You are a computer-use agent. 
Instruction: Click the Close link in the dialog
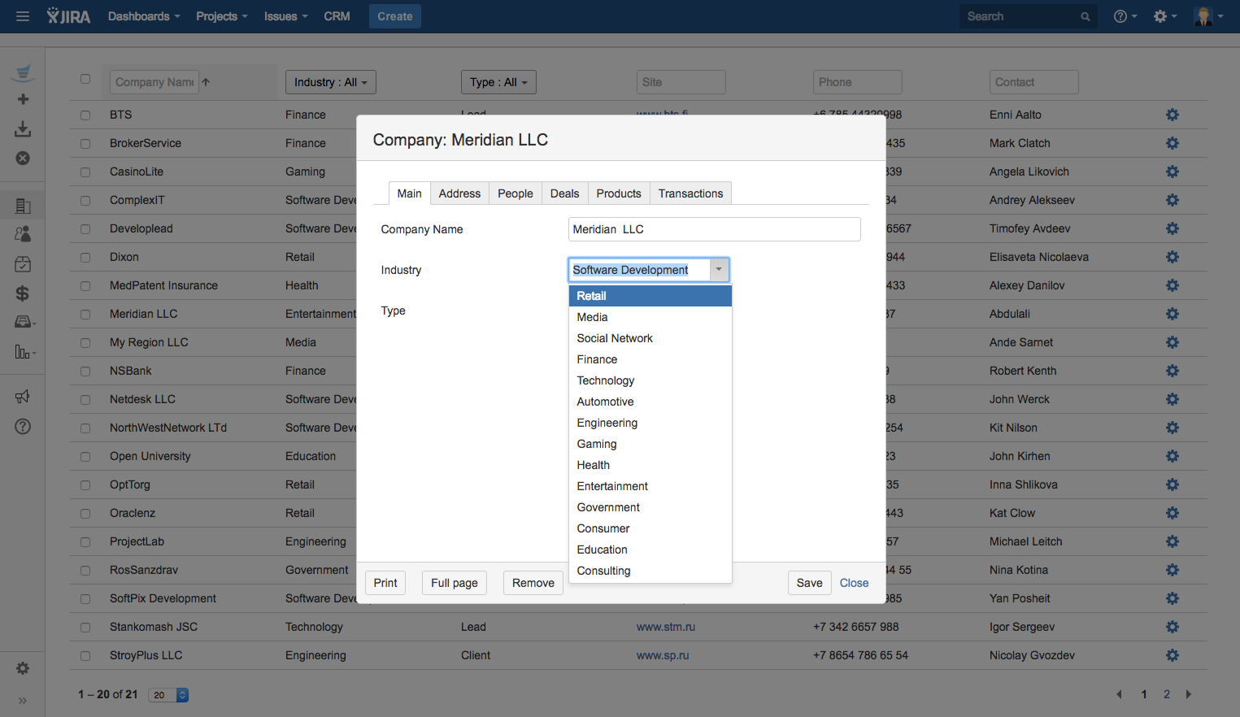tap(854, 583)
